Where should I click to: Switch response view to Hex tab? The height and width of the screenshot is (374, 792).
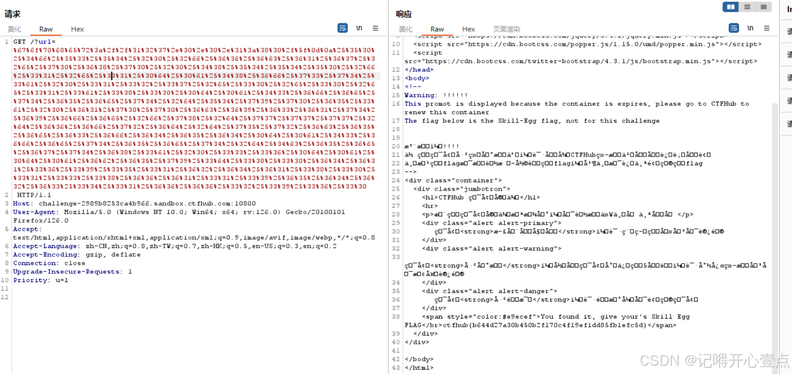click(x=469, y=29)
